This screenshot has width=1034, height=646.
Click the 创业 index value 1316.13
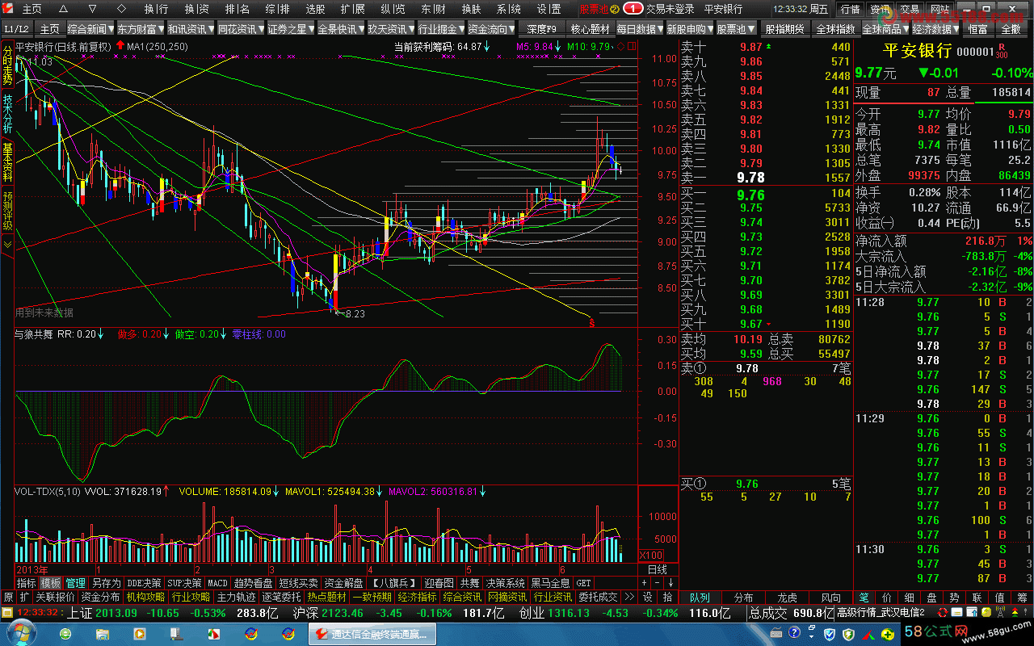click(x=570, y=613)
